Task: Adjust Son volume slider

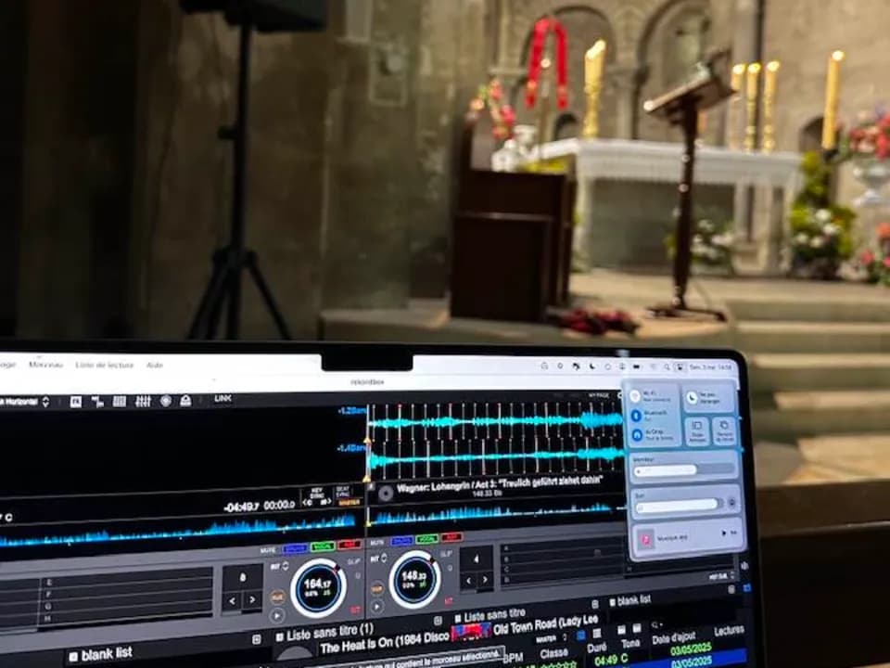Action: pyautogui.click(x=679, y=505)
